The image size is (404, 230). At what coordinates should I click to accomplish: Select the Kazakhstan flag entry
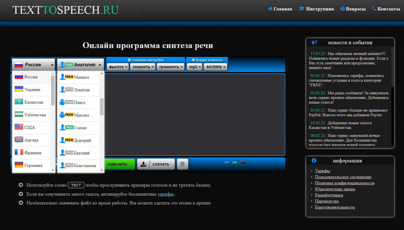[19, 102]
